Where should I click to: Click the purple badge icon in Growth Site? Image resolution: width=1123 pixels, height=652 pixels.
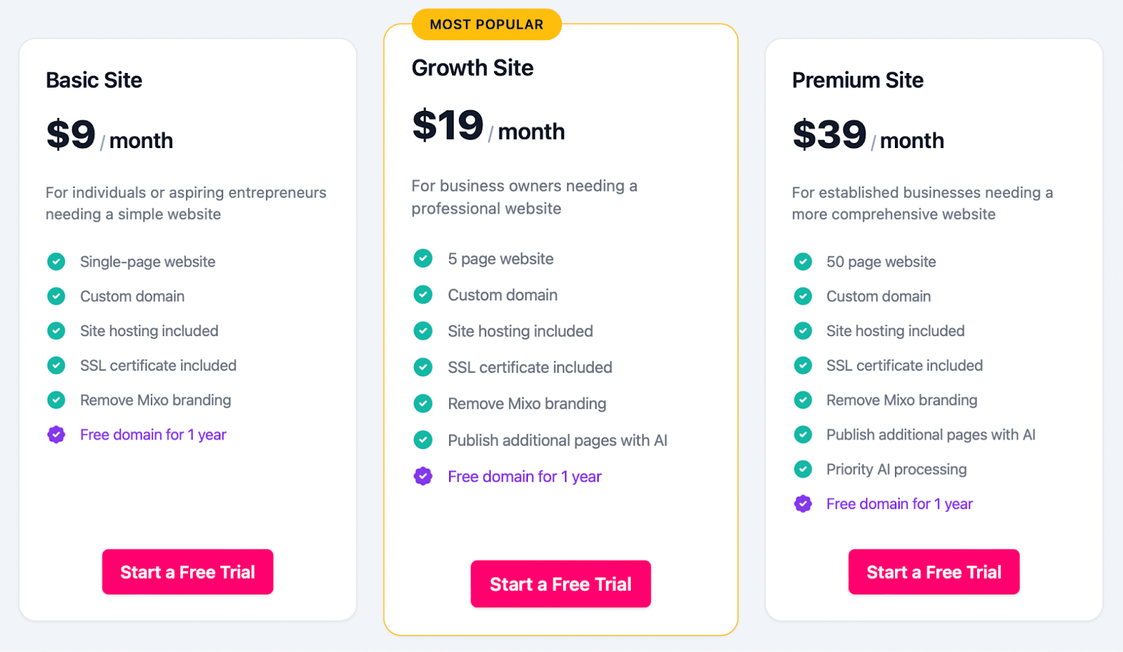click(423, 476)
